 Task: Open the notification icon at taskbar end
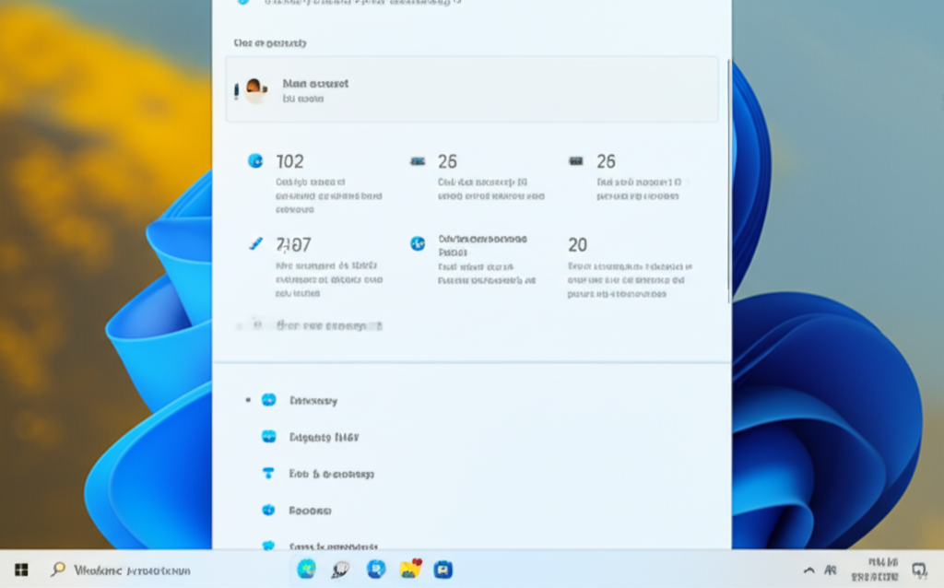pos(919,570)
